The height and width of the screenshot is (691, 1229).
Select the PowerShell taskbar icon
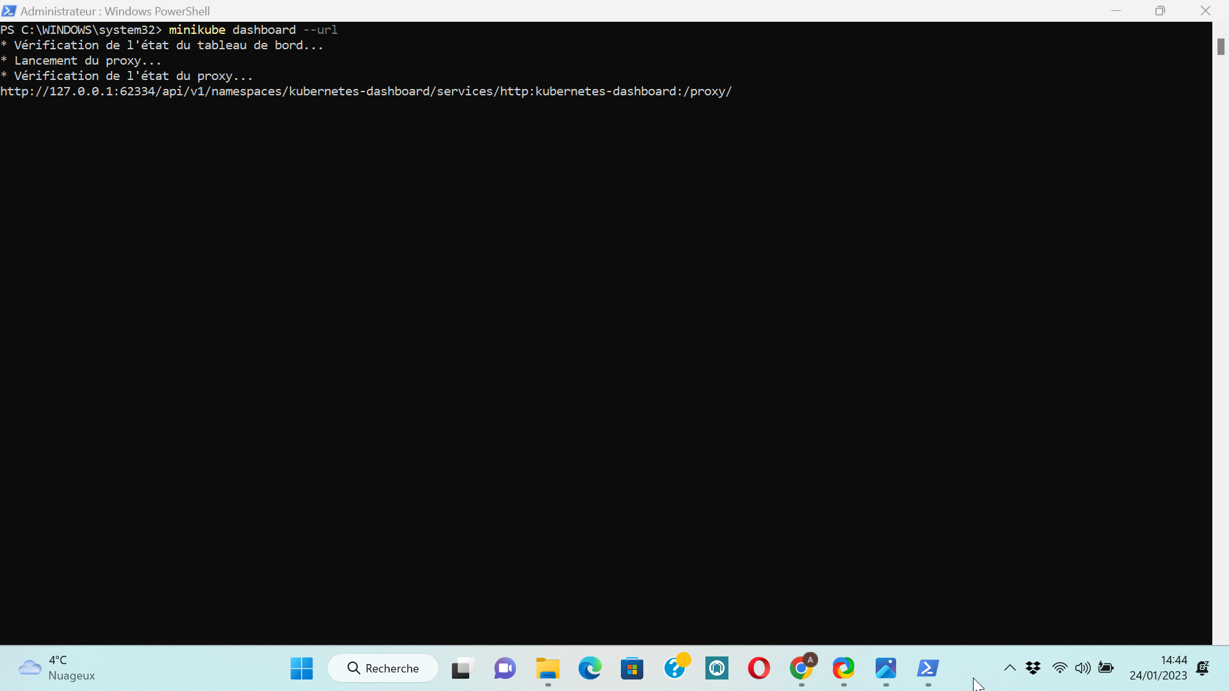pyautogui.click(x=928, y=669)
